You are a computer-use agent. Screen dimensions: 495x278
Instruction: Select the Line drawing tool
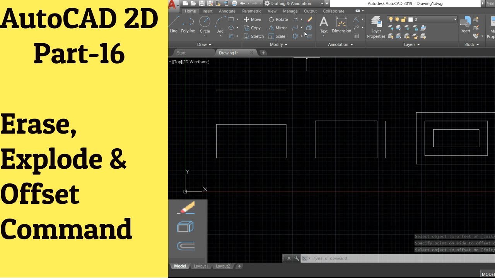click(x=174, y=24)
